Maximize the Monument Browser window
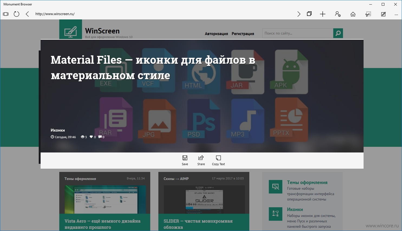Image resolution: width=402 pixels, height=231 pixels. click(383, 4)
